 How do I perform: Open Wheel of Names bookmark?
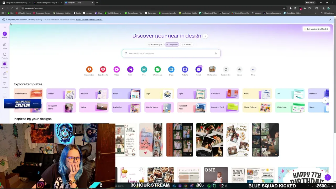click(240, 13)
